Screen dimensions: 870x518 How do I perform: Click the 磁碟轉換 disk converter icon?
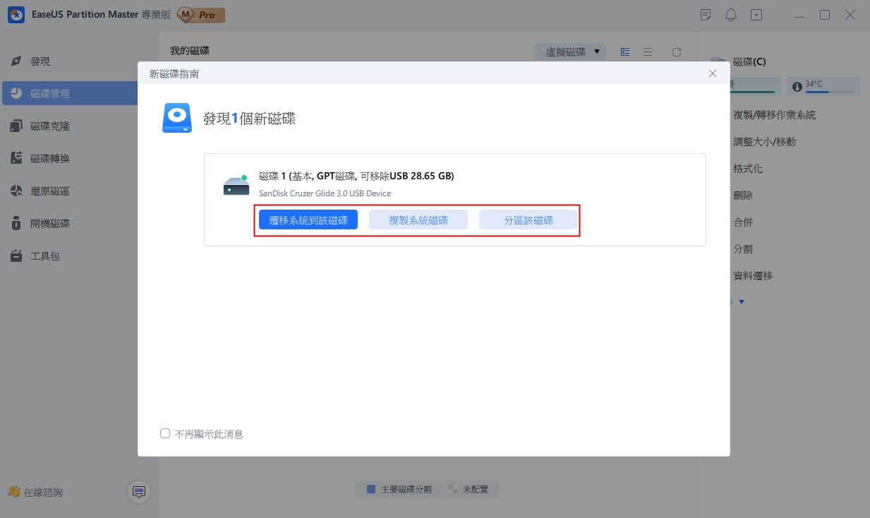coord(16,159)
